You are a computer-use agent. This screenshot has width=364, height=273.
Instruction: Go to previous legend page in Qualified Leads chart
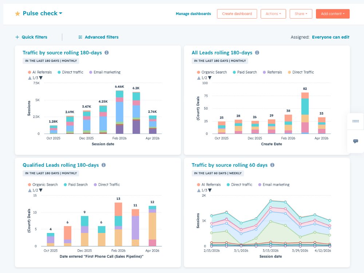click(30, 190)
